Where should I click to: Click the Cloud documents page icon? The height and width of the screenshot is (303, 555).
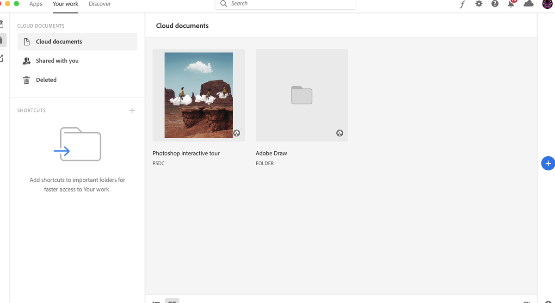(27, 42)
